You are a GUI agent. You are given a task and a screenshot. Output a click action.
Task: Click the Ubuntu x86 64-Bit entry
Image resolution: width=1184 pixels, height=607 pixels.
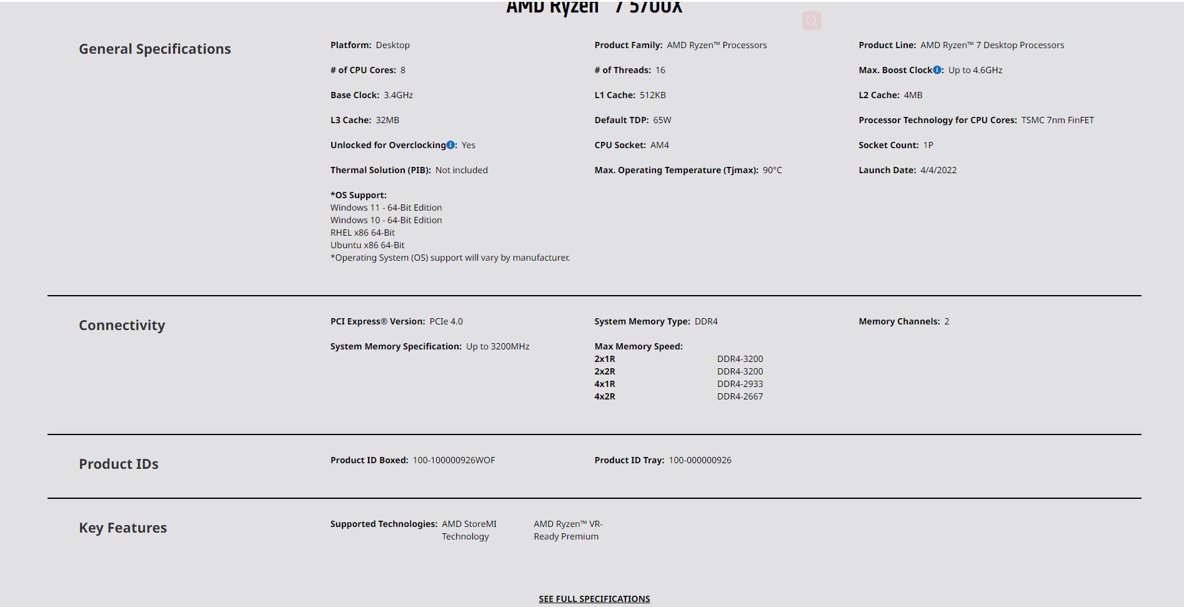click(367, 245)
